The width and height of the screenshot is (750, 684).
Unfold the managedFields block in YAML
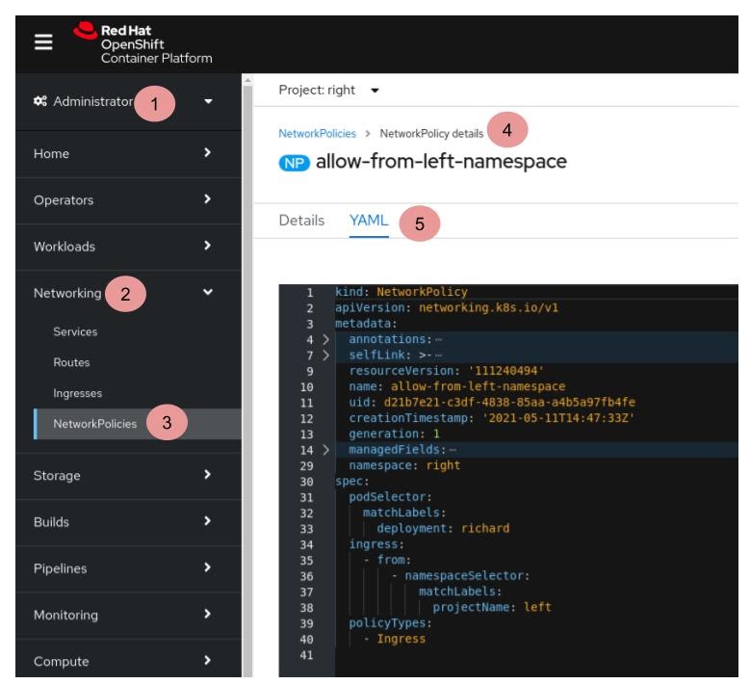pos(323,450)
